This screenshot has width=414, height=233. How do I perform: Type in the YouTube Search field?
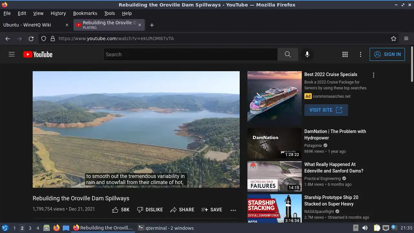[191, 54]
